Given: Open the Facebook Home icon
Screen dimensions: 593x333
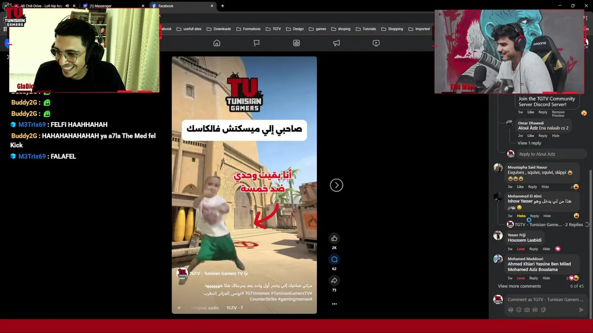Looking at the screenshot, I should [x=217, y=43].
